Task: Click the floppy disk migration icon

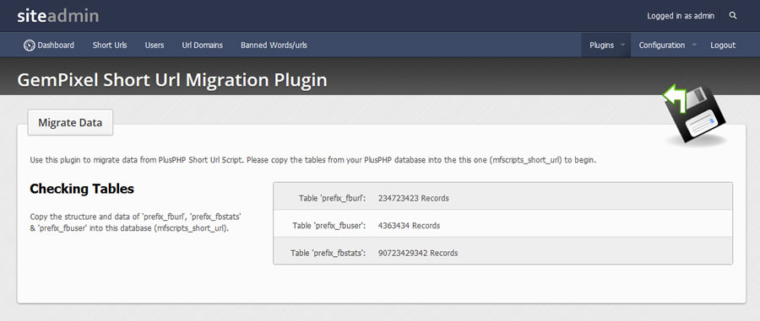Action: [695, 115]
